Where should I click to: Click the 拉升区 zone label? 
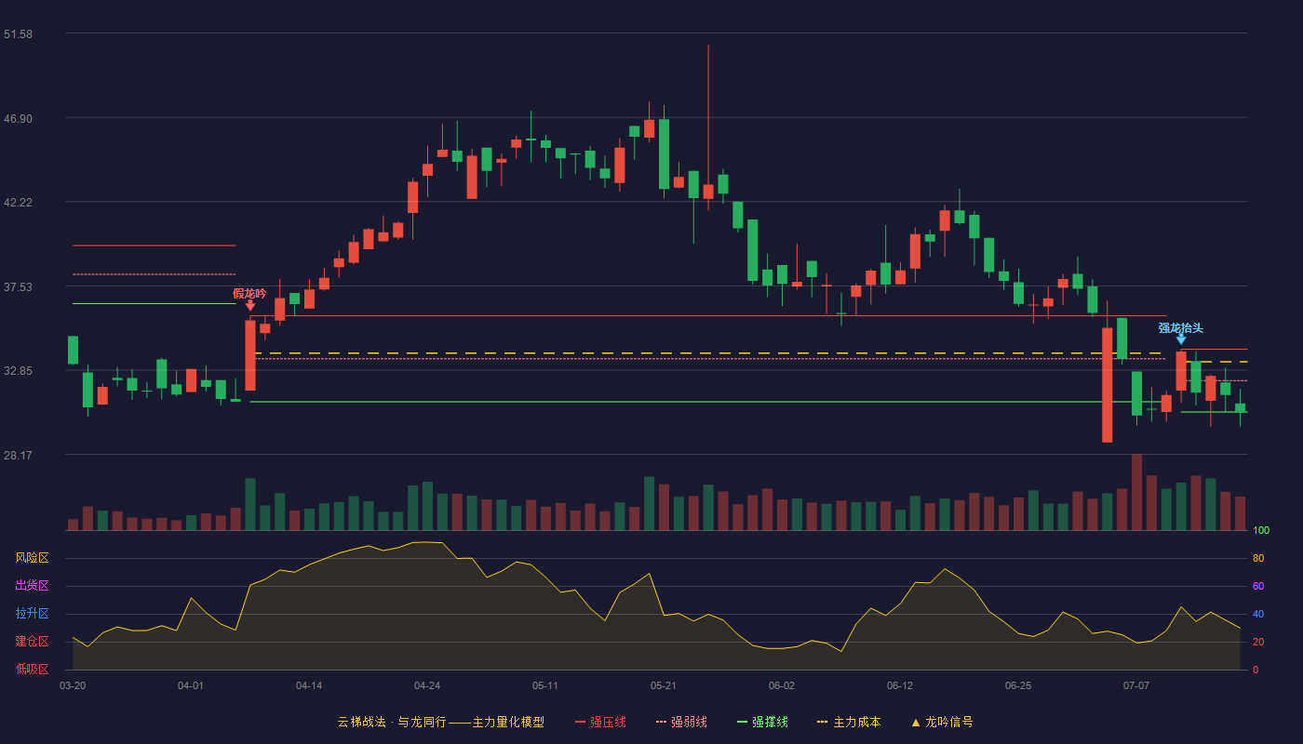(32, 614)
